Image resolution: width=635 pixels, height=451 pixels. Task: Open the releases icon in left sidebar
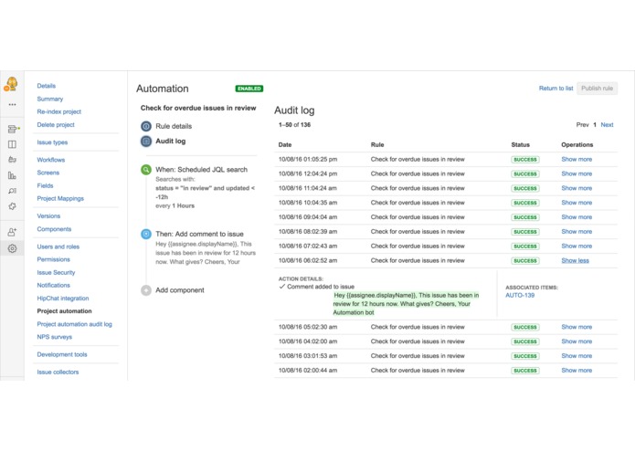pyautogui.click(x=12, y=160)
